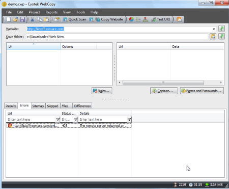This screenshot has height=189, width=229.
Task: Paste from clipboard with the Paste icon
Action: pyautogui.click(x=46, y=19)
